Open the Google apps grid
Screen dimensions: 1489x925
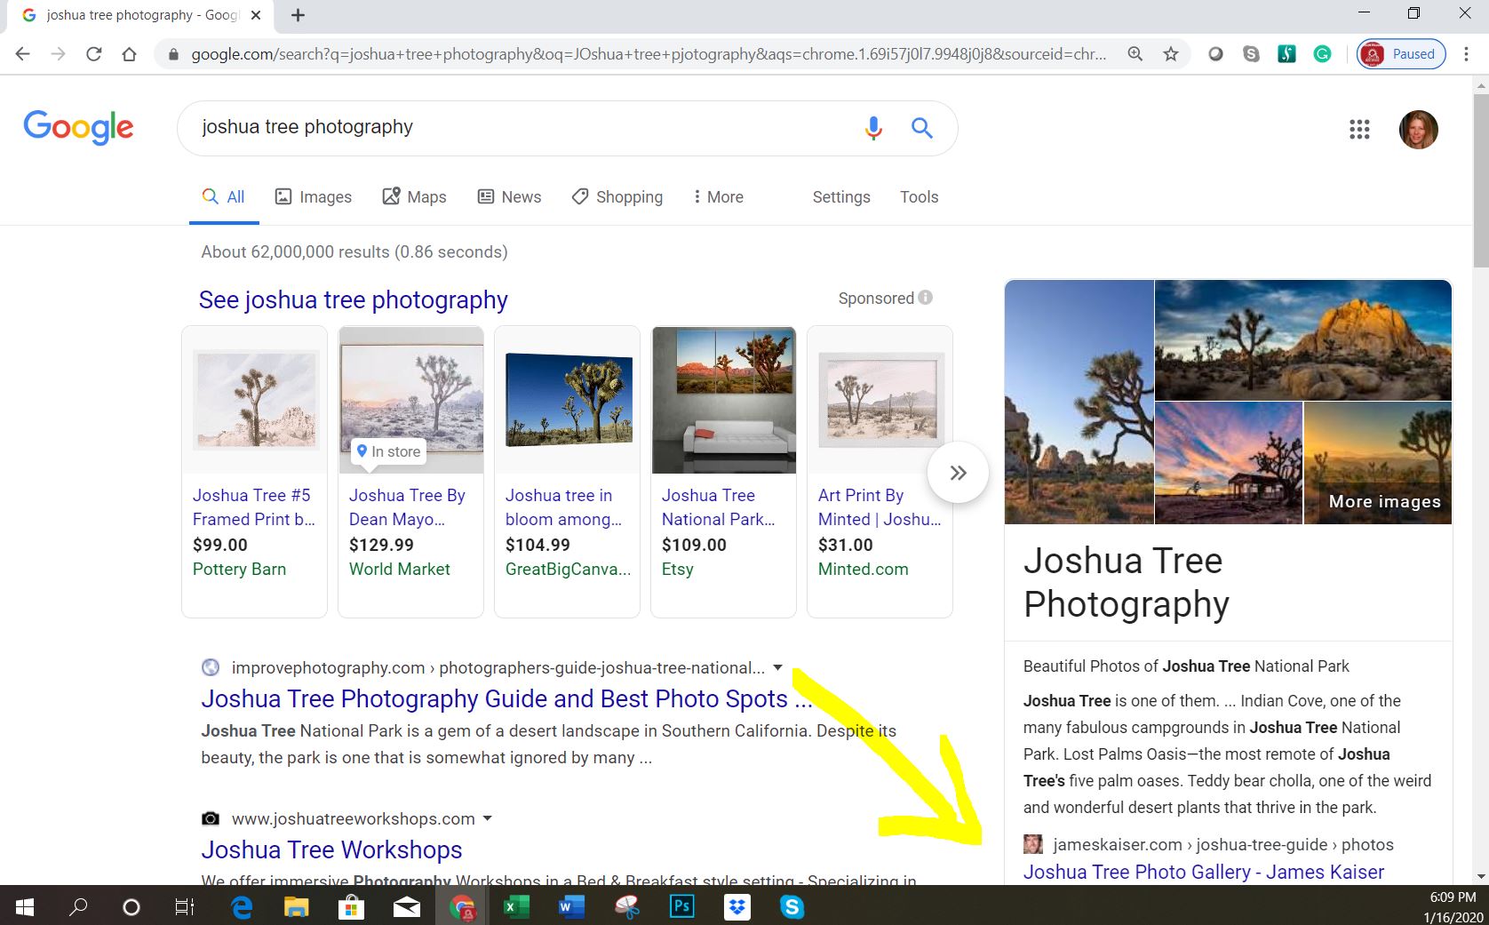click(x=1359, y=130)
